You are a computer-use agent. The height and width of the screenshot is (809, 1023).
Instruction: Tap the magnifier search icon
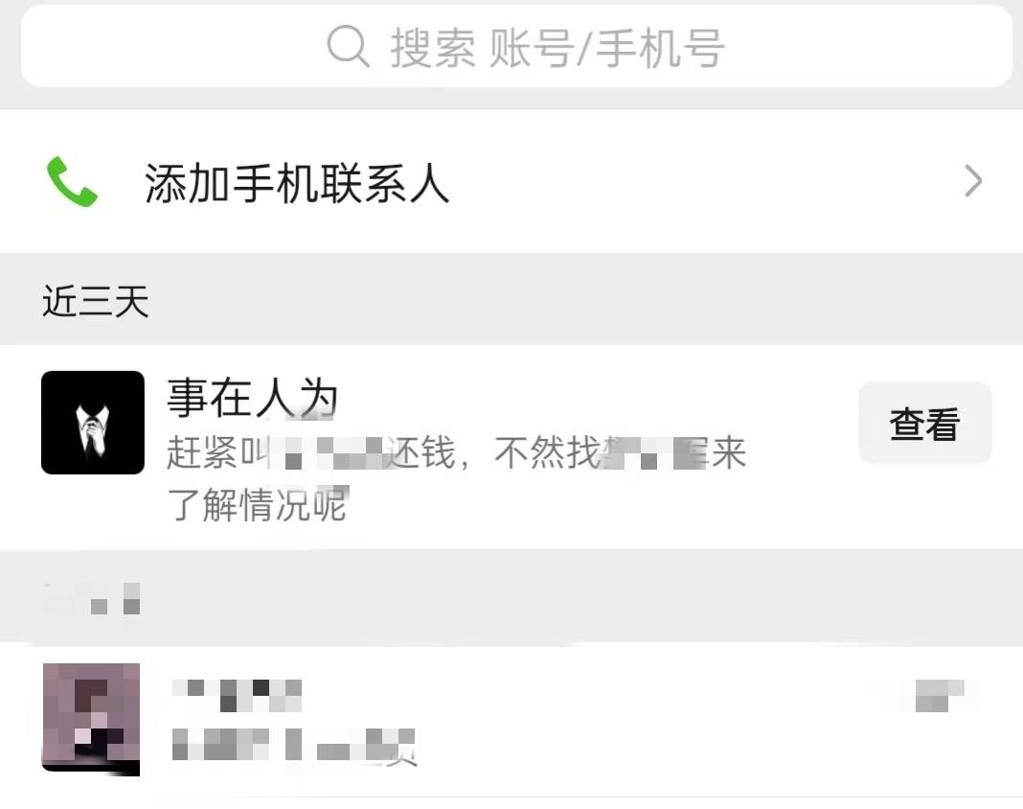coord(348,46)
